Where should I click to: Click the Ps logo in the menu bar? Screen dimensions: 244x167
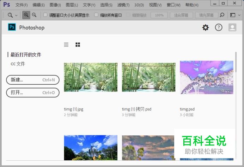7,5
